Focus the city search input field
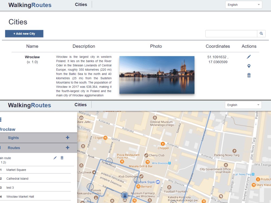The width and height of the screenshot is (271, 203). point(231,34)
